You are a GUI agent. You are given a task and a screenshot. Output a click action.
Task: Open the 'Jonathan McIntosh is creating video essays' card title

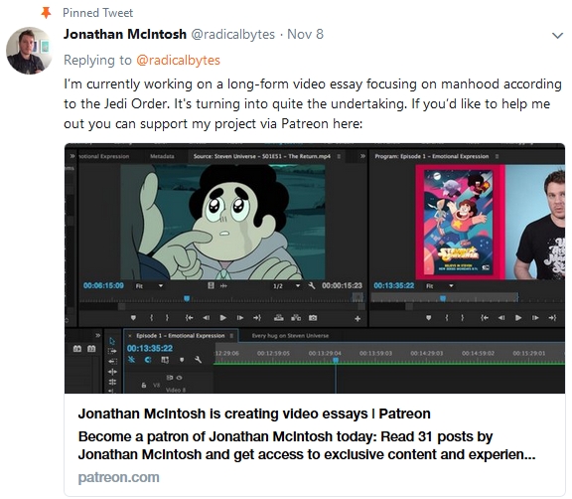(254, 414)
